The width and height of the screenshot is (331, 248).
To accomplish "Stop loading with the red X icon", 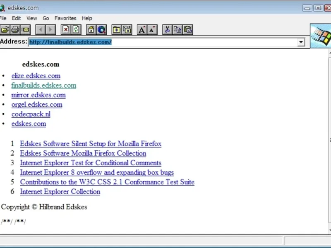I will click(x=66, y=29).
